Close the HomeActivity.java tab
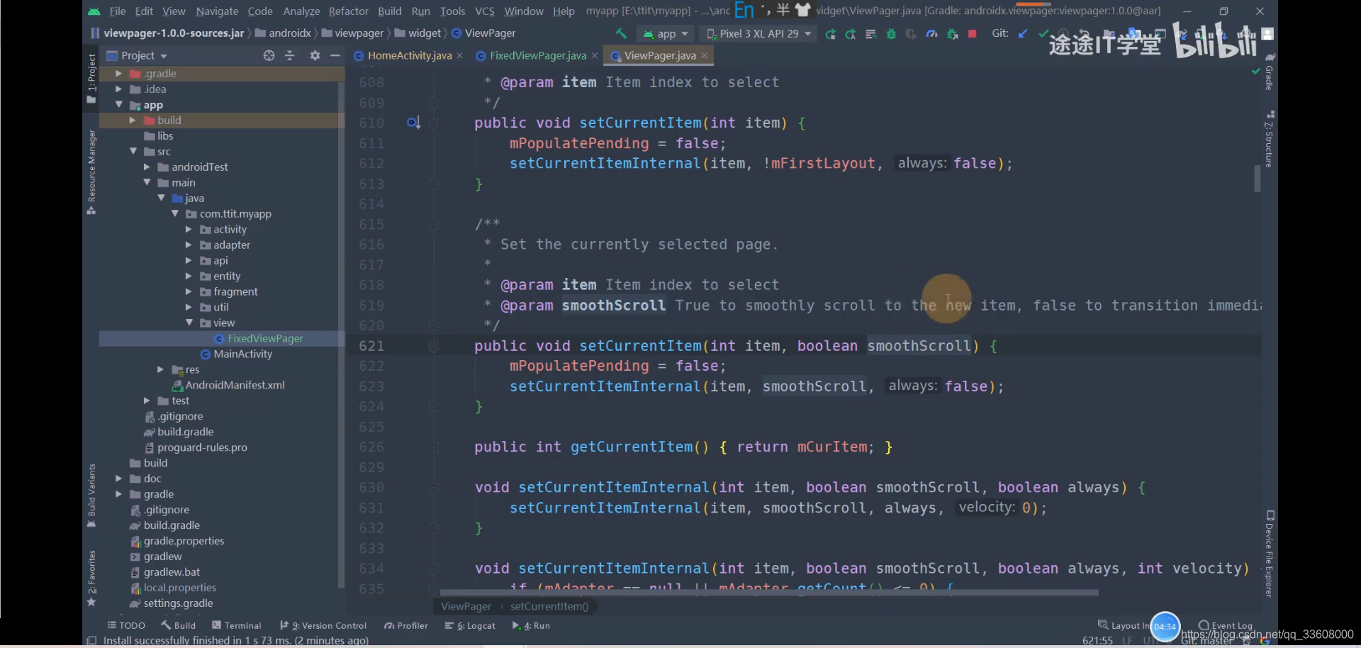 460,56
